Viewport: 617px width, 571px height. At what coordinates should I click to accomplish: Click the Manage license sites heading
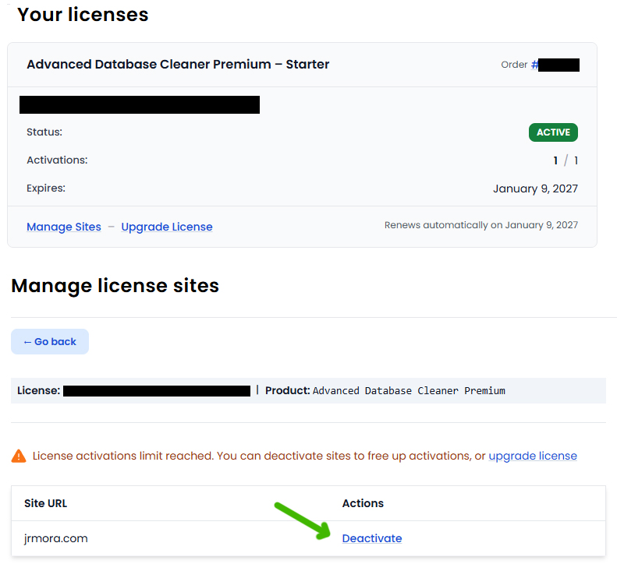[x=115, y=286]
